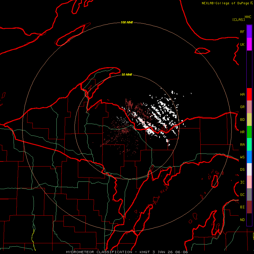Click the HR legend label
This screenshot has width=254, height=254.
tap(242, 132)
